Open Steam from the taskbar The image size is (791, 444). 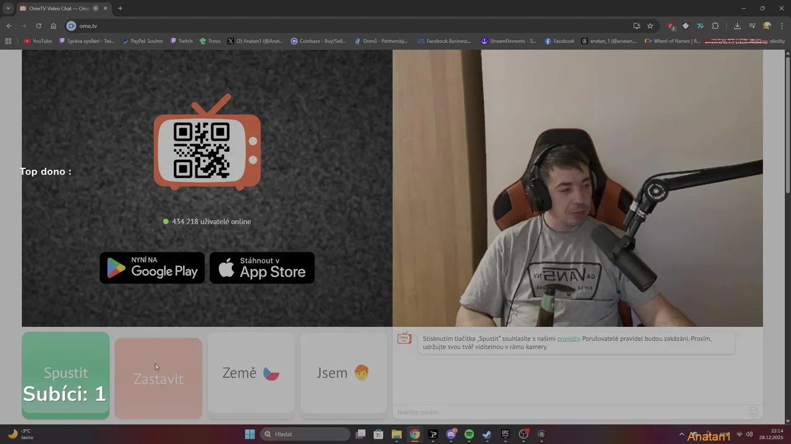coord(487,434)
